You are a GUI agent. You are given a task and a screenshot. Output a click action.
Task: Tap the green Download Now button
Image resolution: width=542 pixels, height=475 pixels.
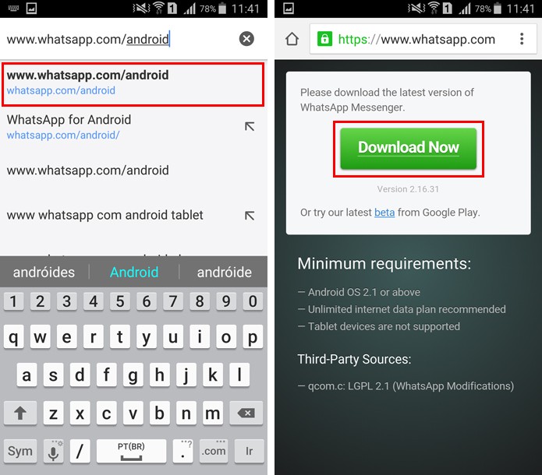point(408,149)
